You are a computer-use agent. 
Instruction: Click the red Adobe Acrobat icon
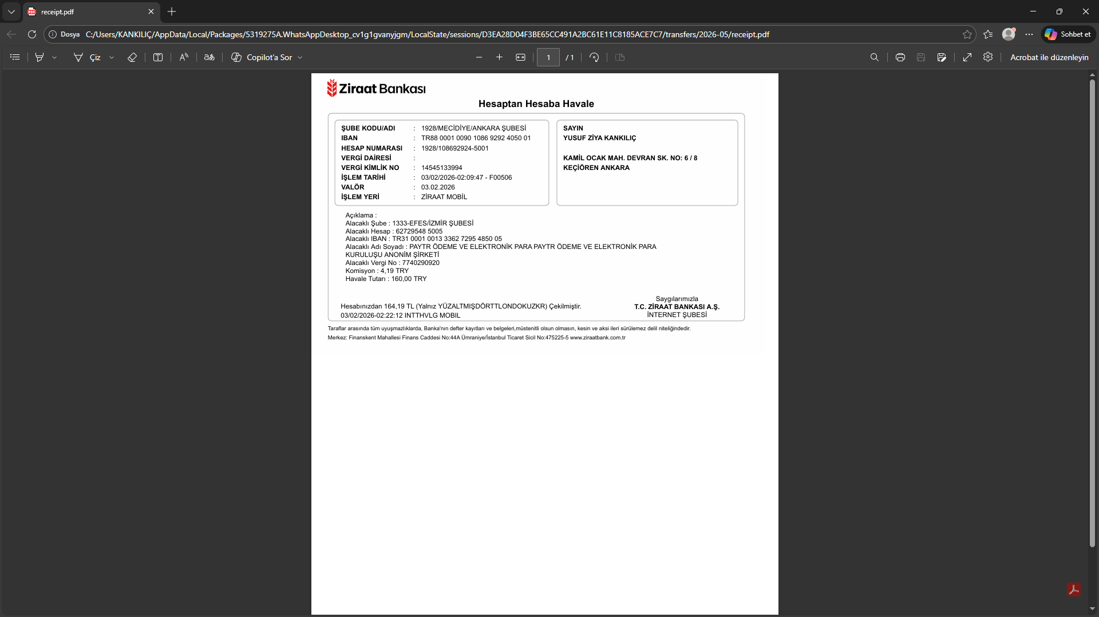coord(1074,590)
